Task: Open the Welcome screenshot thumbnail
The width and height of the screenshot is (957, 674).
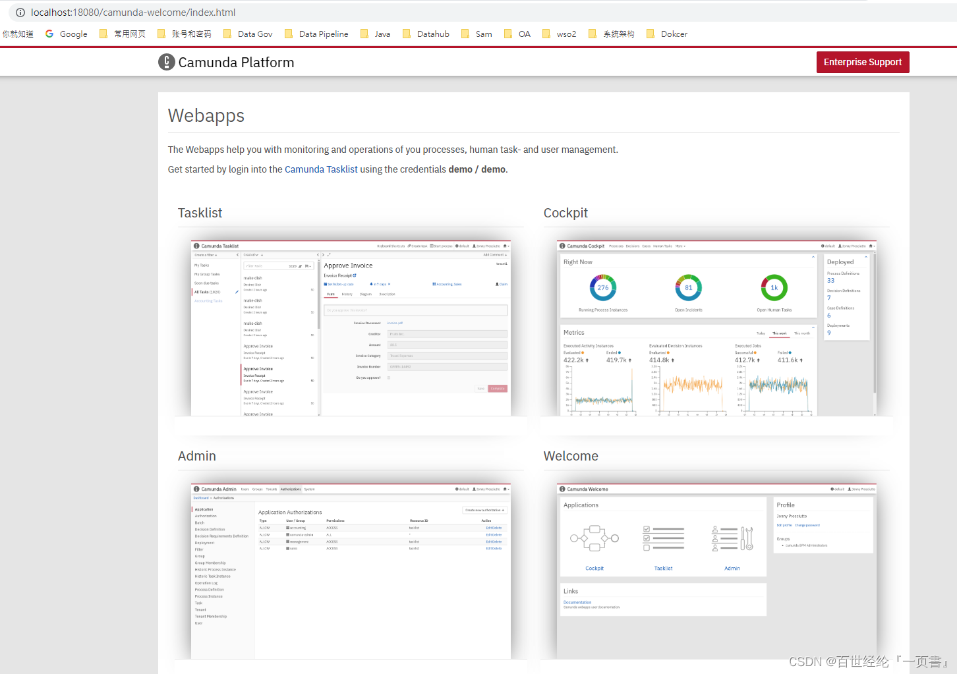Action: (716, 571)
